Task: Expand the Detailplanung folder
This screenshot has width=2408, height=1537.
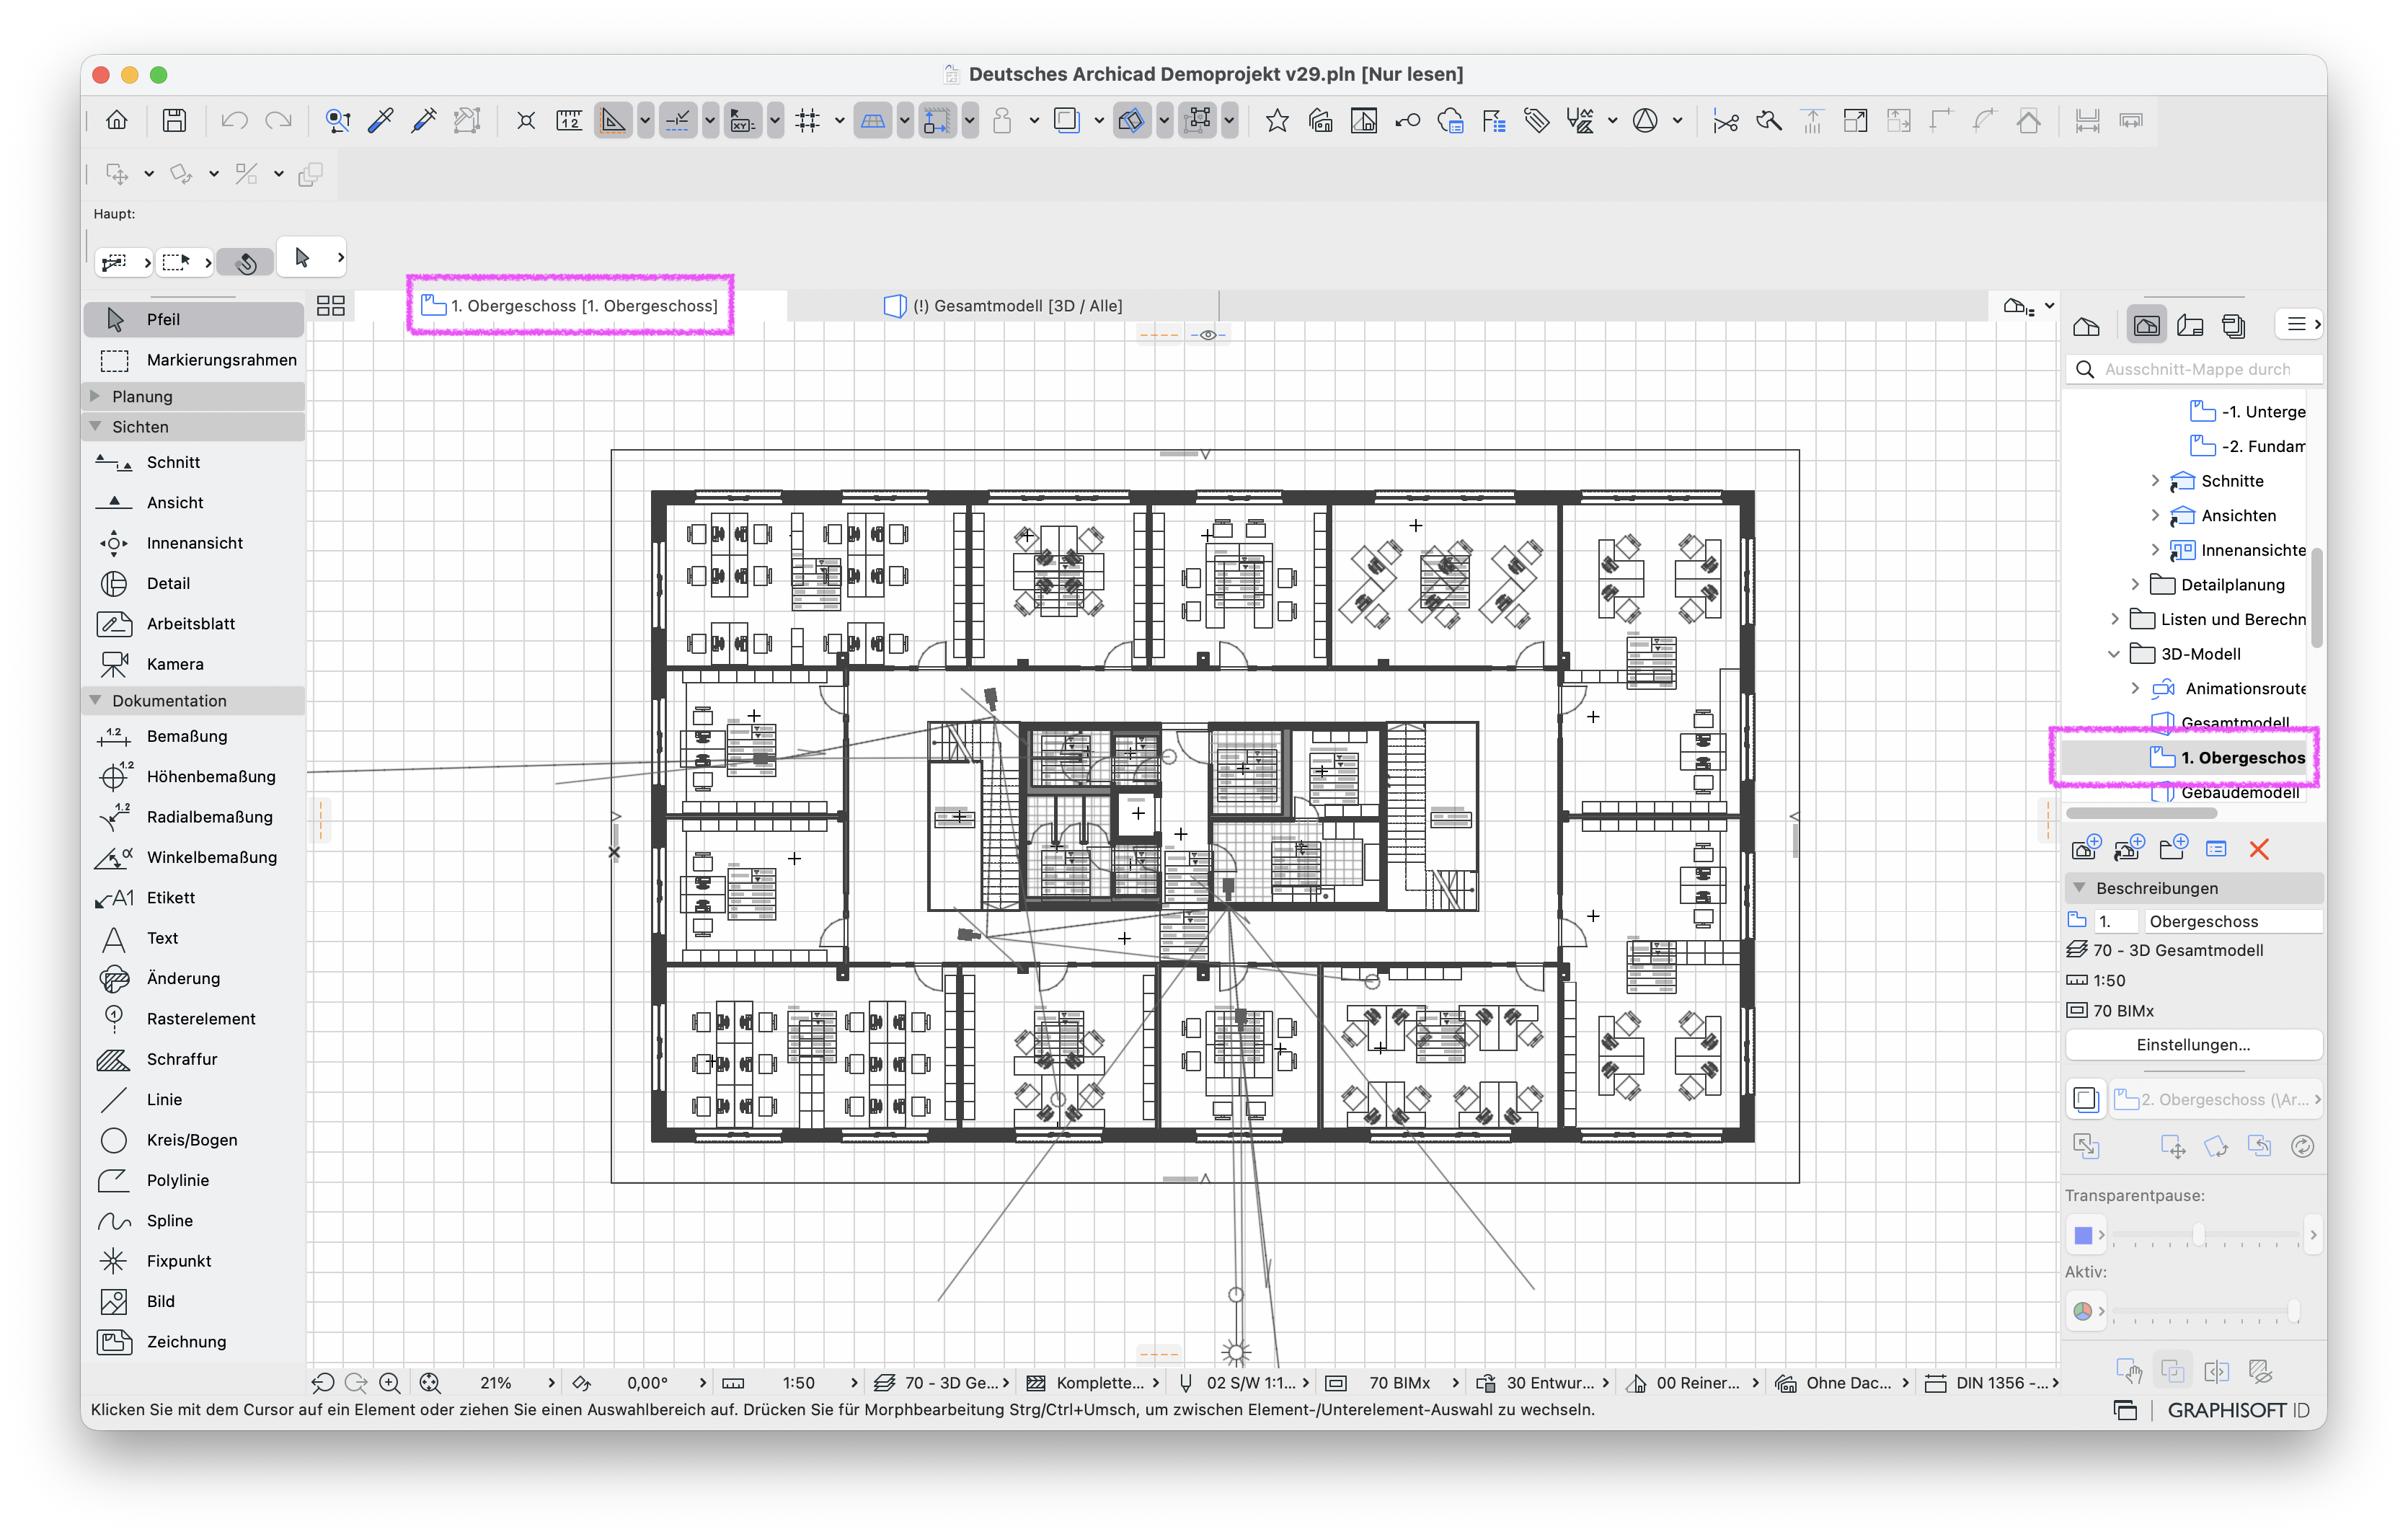Action: pyautogui.click(x=2135, y=584)
